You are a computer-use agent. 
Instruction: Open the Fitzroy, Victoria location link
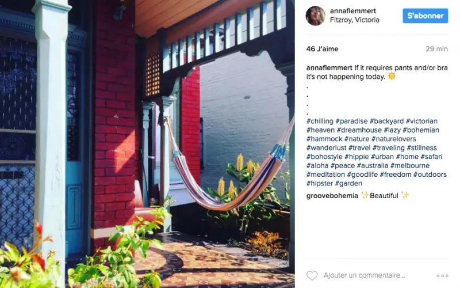(354, 20)
